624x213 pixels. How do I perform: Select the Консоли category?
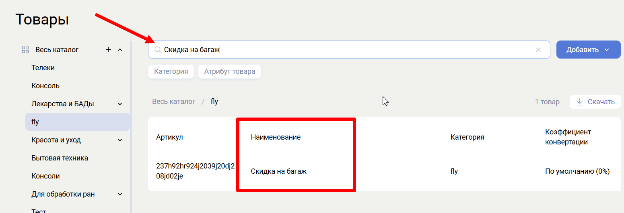pyautogui.click(x=45, y=176)
